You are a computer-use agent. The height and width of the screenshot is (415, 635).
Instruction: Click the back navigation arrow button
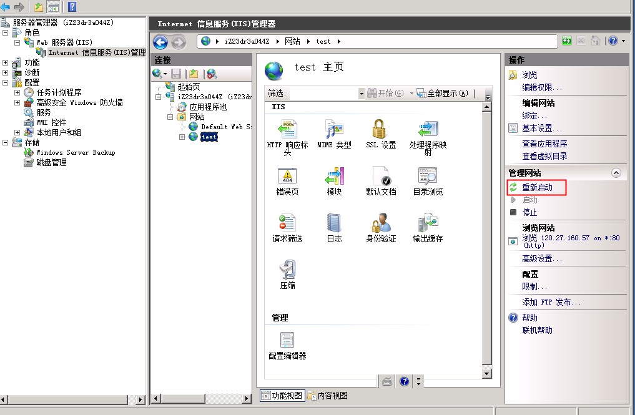[160, 42]
